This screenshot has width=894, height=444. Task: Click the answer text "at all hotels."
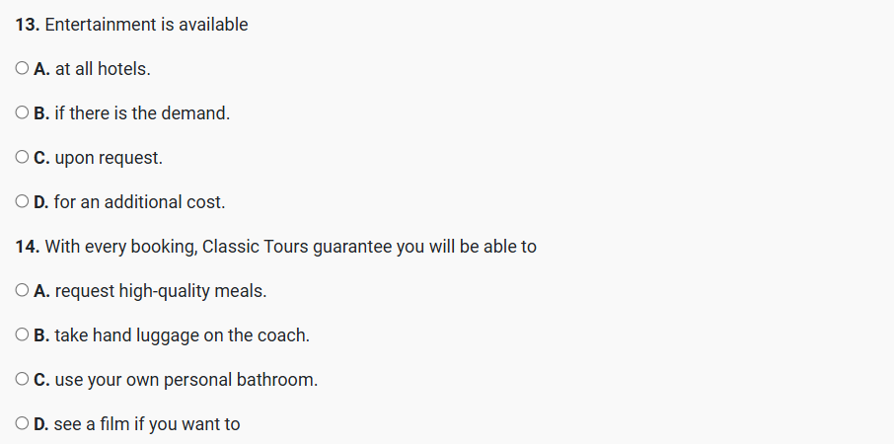pyautogui.click(x=103, y=69)
